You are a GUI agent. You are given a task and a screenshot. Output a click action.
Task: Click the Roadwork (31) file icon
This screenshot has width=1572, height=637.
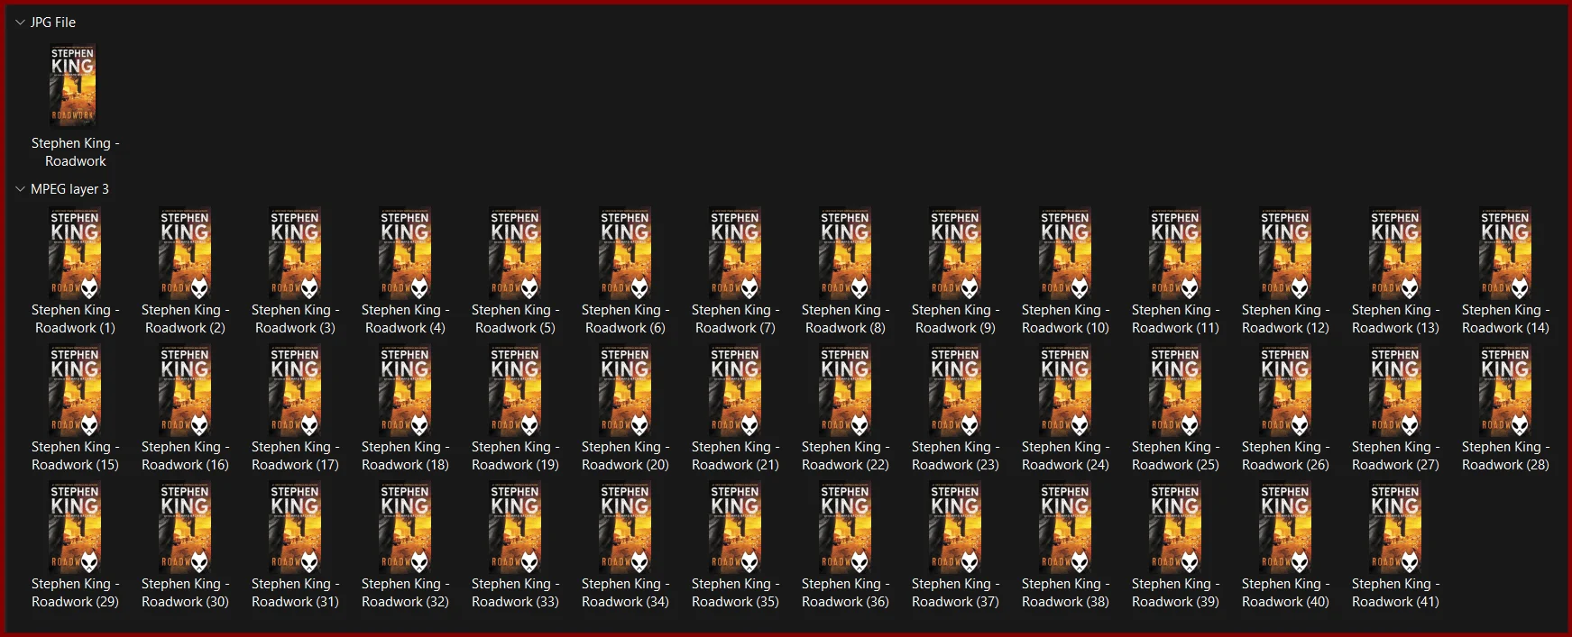coord(295,528)
